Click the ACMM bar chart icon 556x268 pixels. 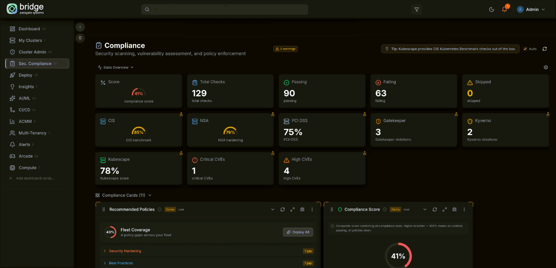click(x=13, y=121)
